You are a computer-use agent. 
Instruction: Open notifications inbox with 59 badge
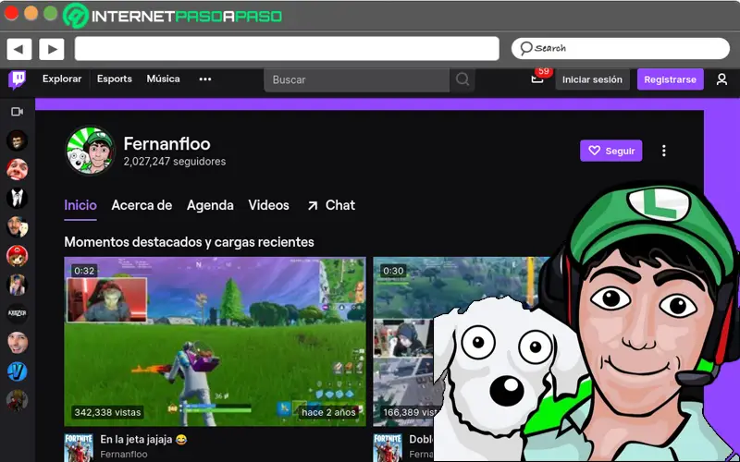click(537, 79)
